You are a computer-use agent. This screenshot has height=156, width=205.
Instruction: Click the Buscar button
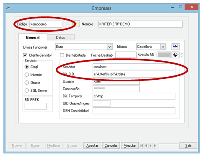[x=73, y=146]
